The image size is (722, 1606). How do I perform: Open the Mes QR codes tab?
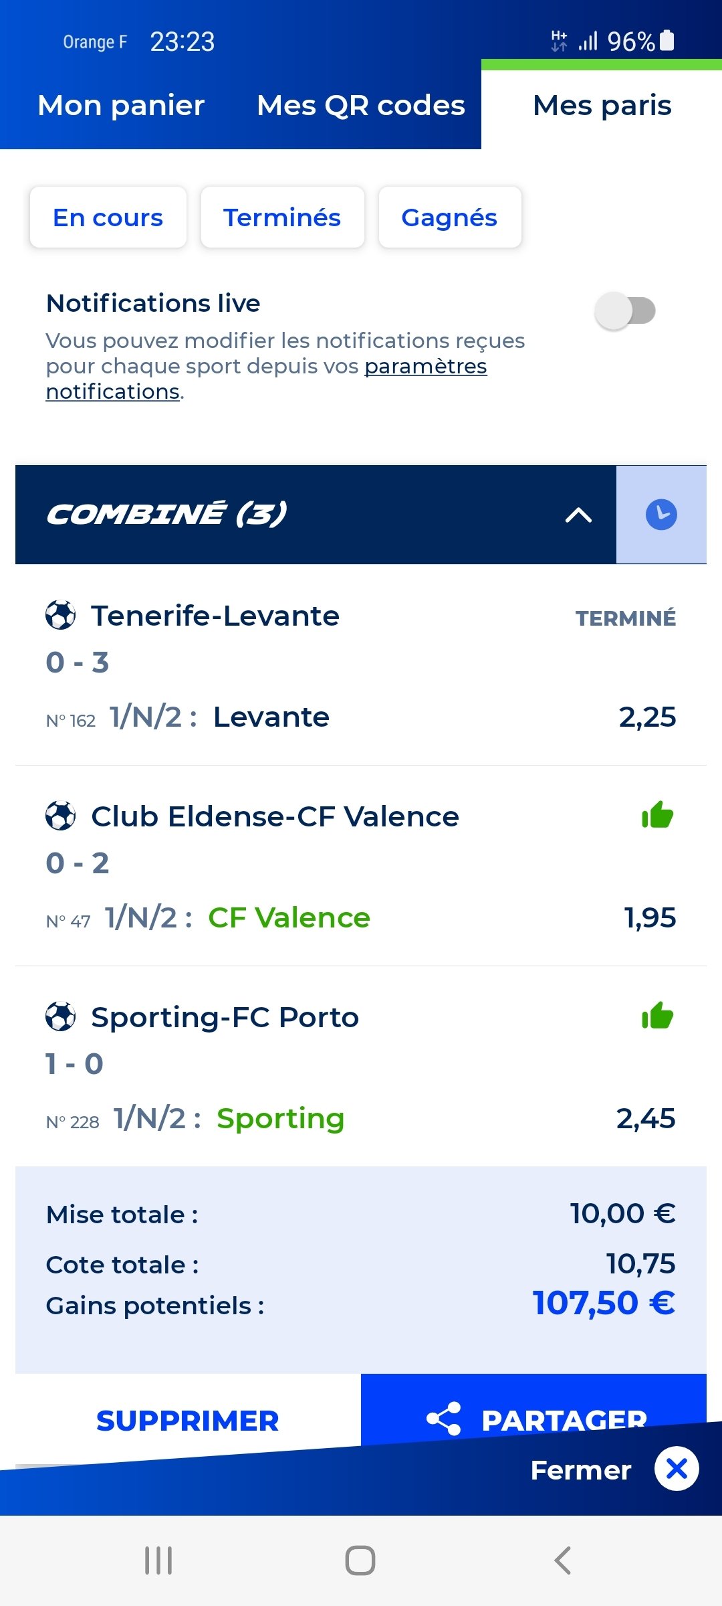361,105
